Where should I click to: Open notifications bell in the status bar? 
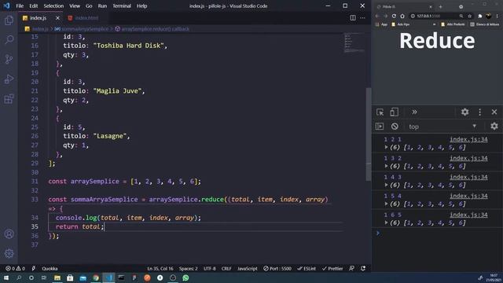pos(363,269)
